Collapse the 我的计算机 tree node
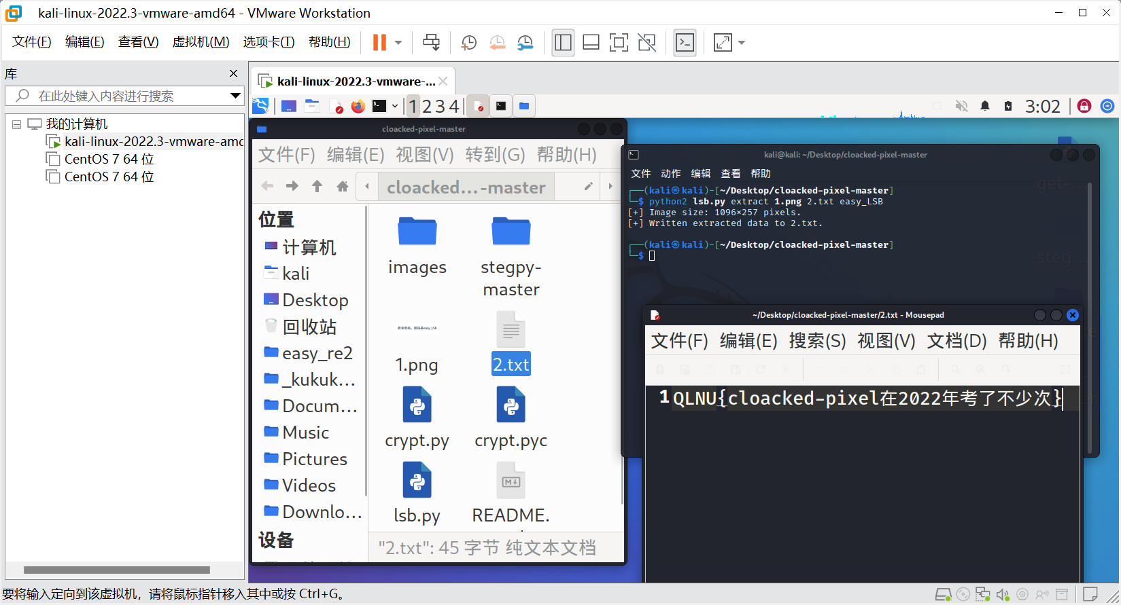The width and height of the screenshot is (1121, 605). [16, 124]
